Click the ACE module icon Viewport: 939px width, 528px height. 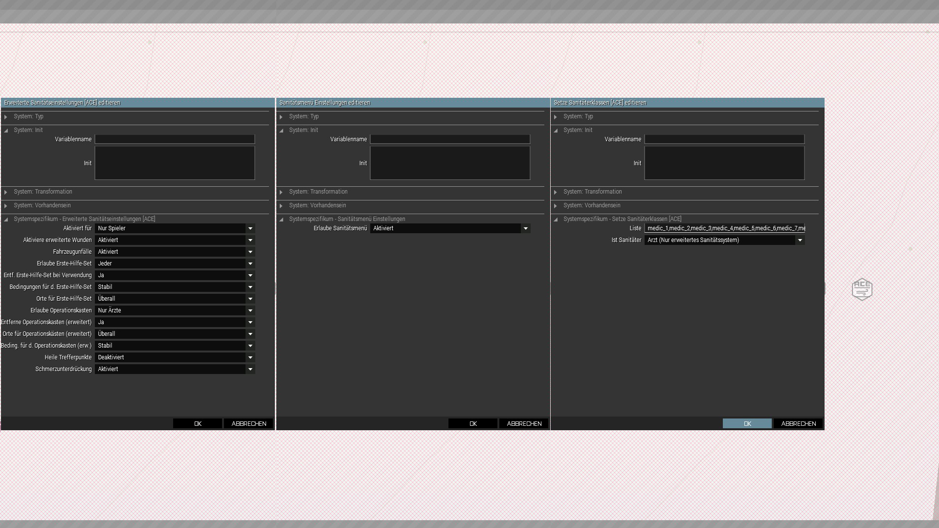[x=862, y=289]
